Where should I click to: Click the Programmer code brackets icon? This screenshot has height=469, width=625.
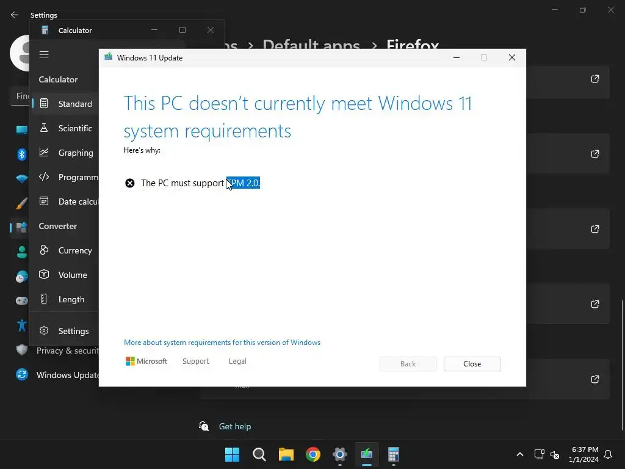pyautogui.click(x=44, y=176)
